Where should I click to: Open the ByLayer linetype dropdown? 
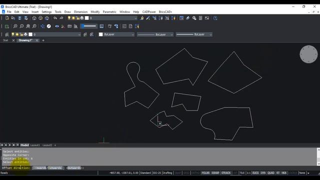pyautogui.click(x=171, y=34)
